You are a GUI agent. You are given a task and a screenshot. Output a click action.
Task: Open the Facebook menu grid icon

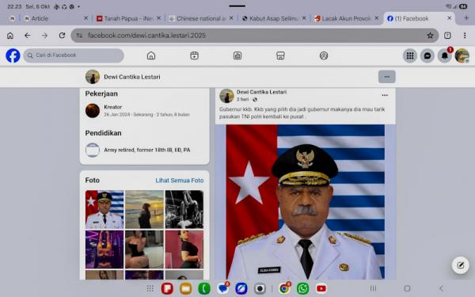coord(410,55)
